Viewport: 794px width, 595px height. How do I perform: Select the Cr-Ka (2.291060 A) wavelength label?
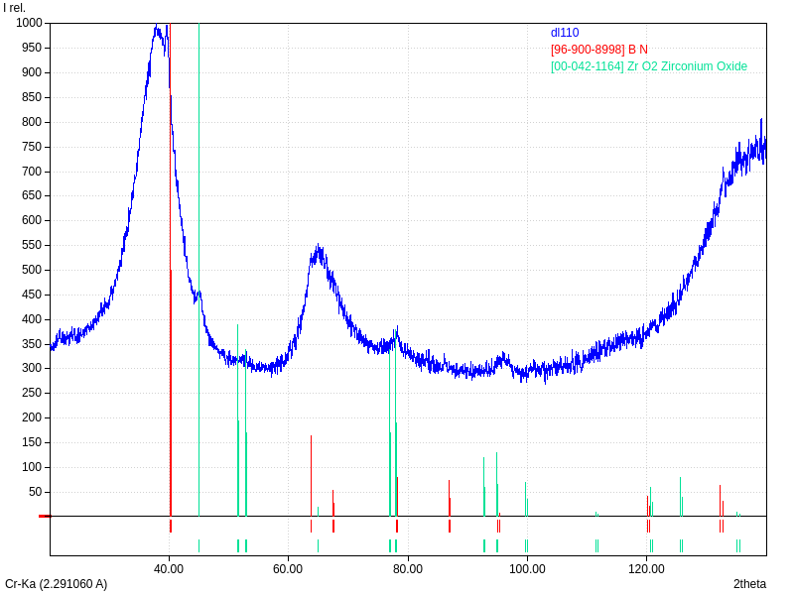click(x=57, y=584)
